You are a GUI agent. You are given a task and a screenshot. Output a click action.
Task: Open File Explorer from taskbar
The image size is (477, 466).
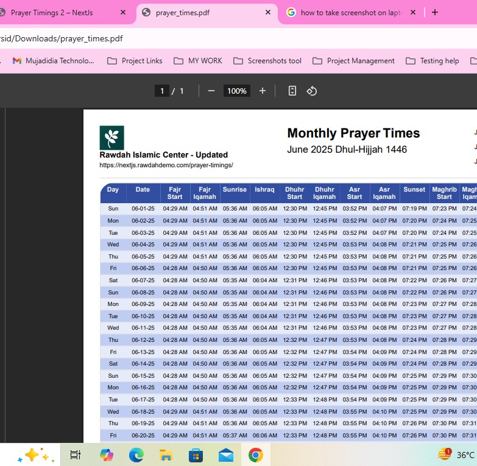coord(166,454)
